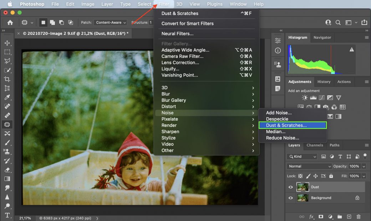Screen dimensions: 371x221
Task: Open the layer blend mode dropdown
Action: click(x=309, y=166)
